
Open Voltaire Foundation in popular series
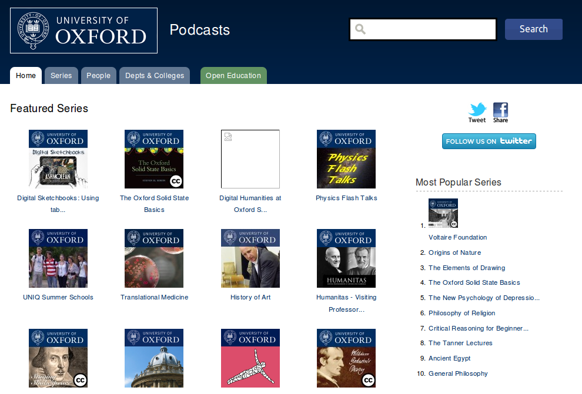(457, 237)
